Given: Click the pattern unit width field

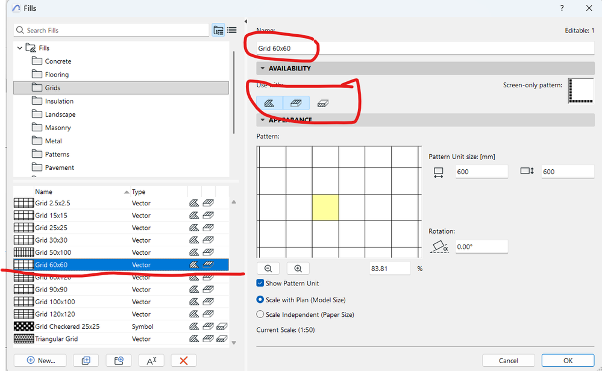Looking at the screenshot, I should coord(481,172).
